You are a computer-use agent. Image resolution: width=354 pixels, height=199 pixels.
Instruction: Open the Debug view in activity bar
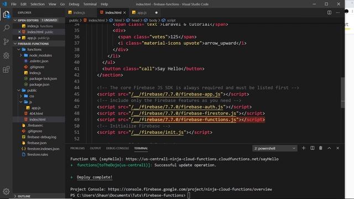pos(6,55)
